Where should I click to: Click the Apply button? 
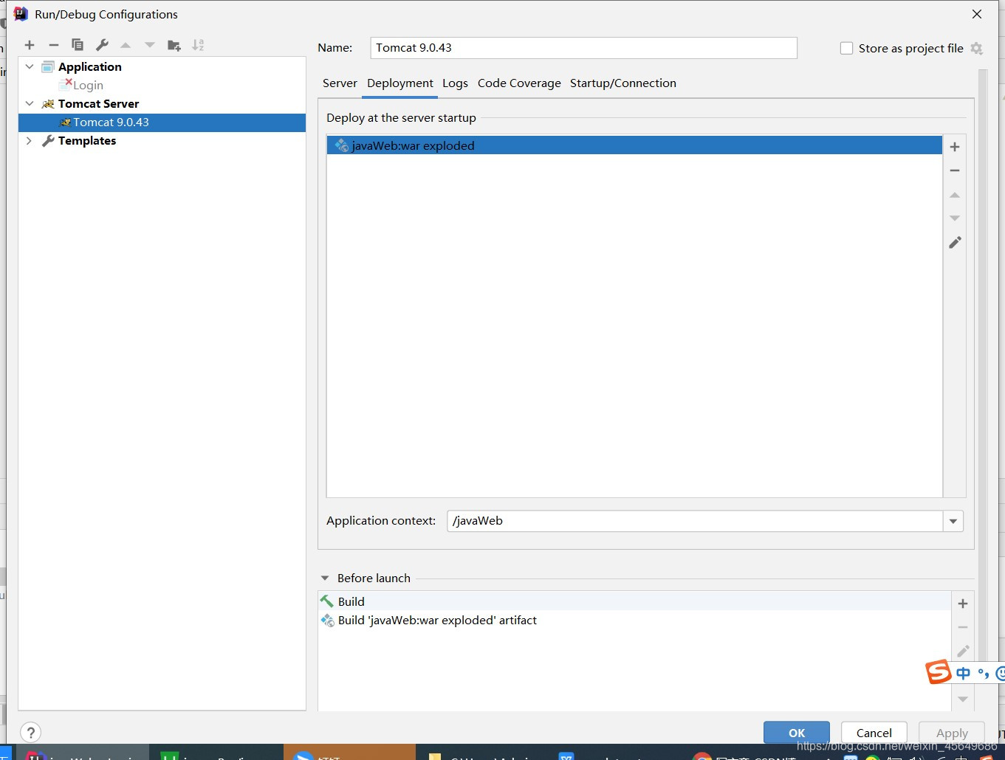952,733
